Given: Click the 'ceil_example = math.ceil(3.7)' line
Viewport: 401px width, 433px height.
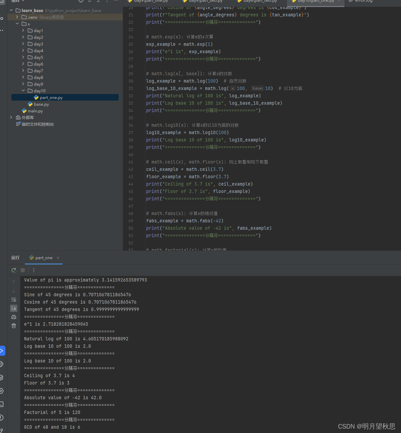Looking at the screenshot, I should [185, 169].
